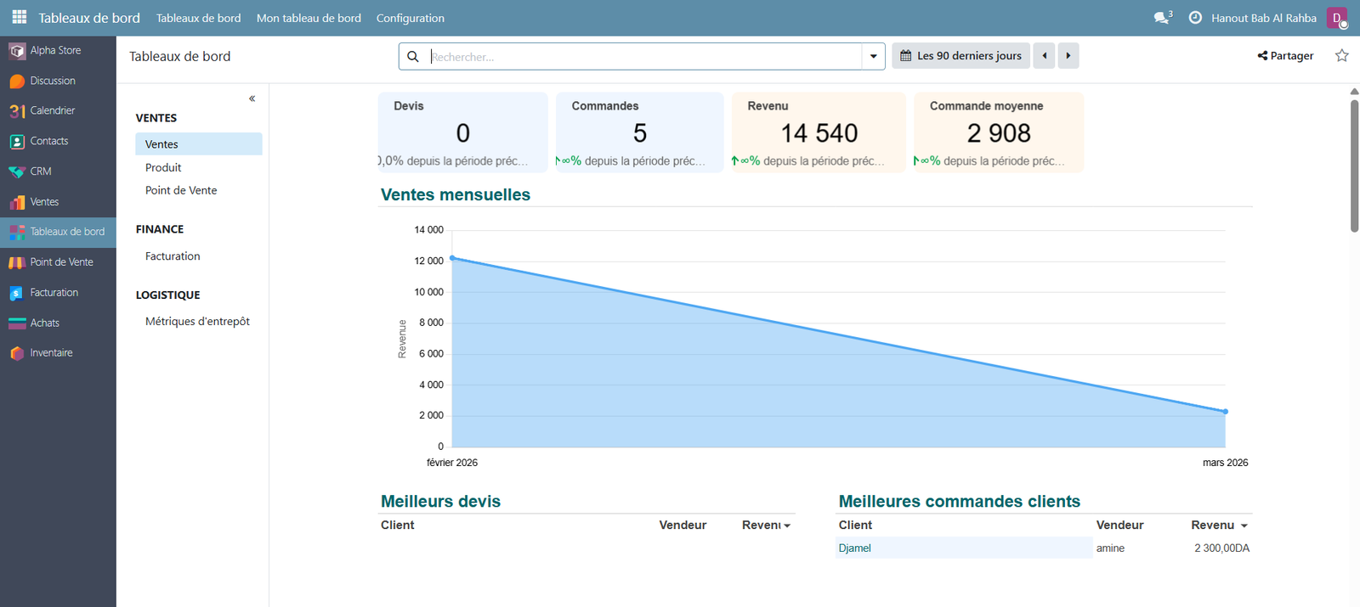Open 'Mon tableau de bord' menu
This screenshot has height=607, width=1360.
tap(309, 18)
